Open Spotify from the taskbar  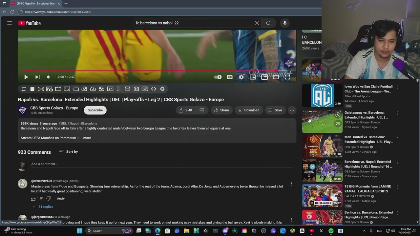click(331, 231)
